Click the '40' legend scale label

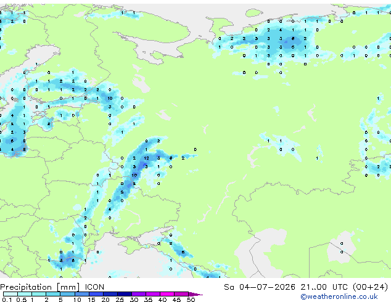click(x=162, y=300)
